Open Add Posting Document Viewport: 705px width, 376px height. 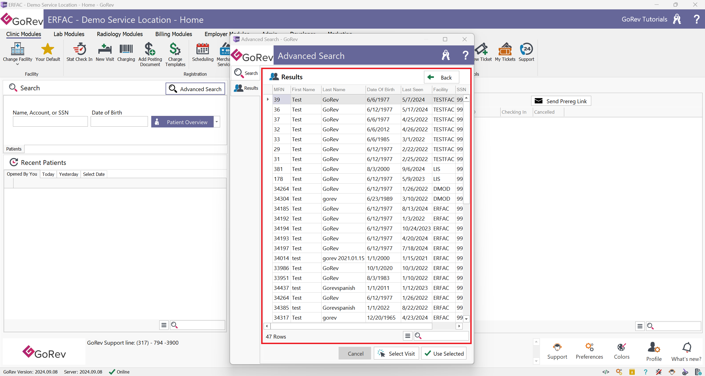point(150,55)
